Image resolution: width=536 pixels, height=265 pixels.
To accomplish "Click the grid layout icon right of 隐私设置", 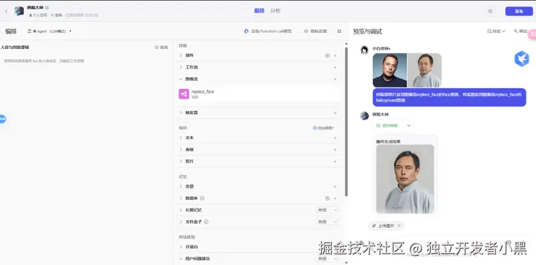I will [x=339, y=31].
